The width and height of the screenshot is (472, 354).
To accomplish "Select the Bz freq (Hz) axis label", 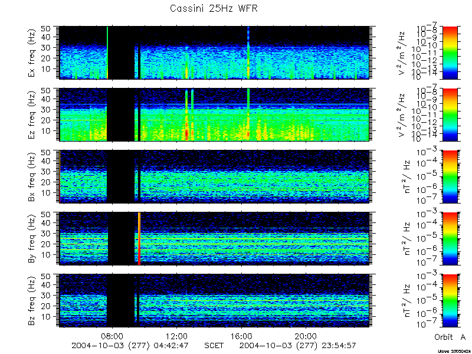I will (x=32, y=300).
